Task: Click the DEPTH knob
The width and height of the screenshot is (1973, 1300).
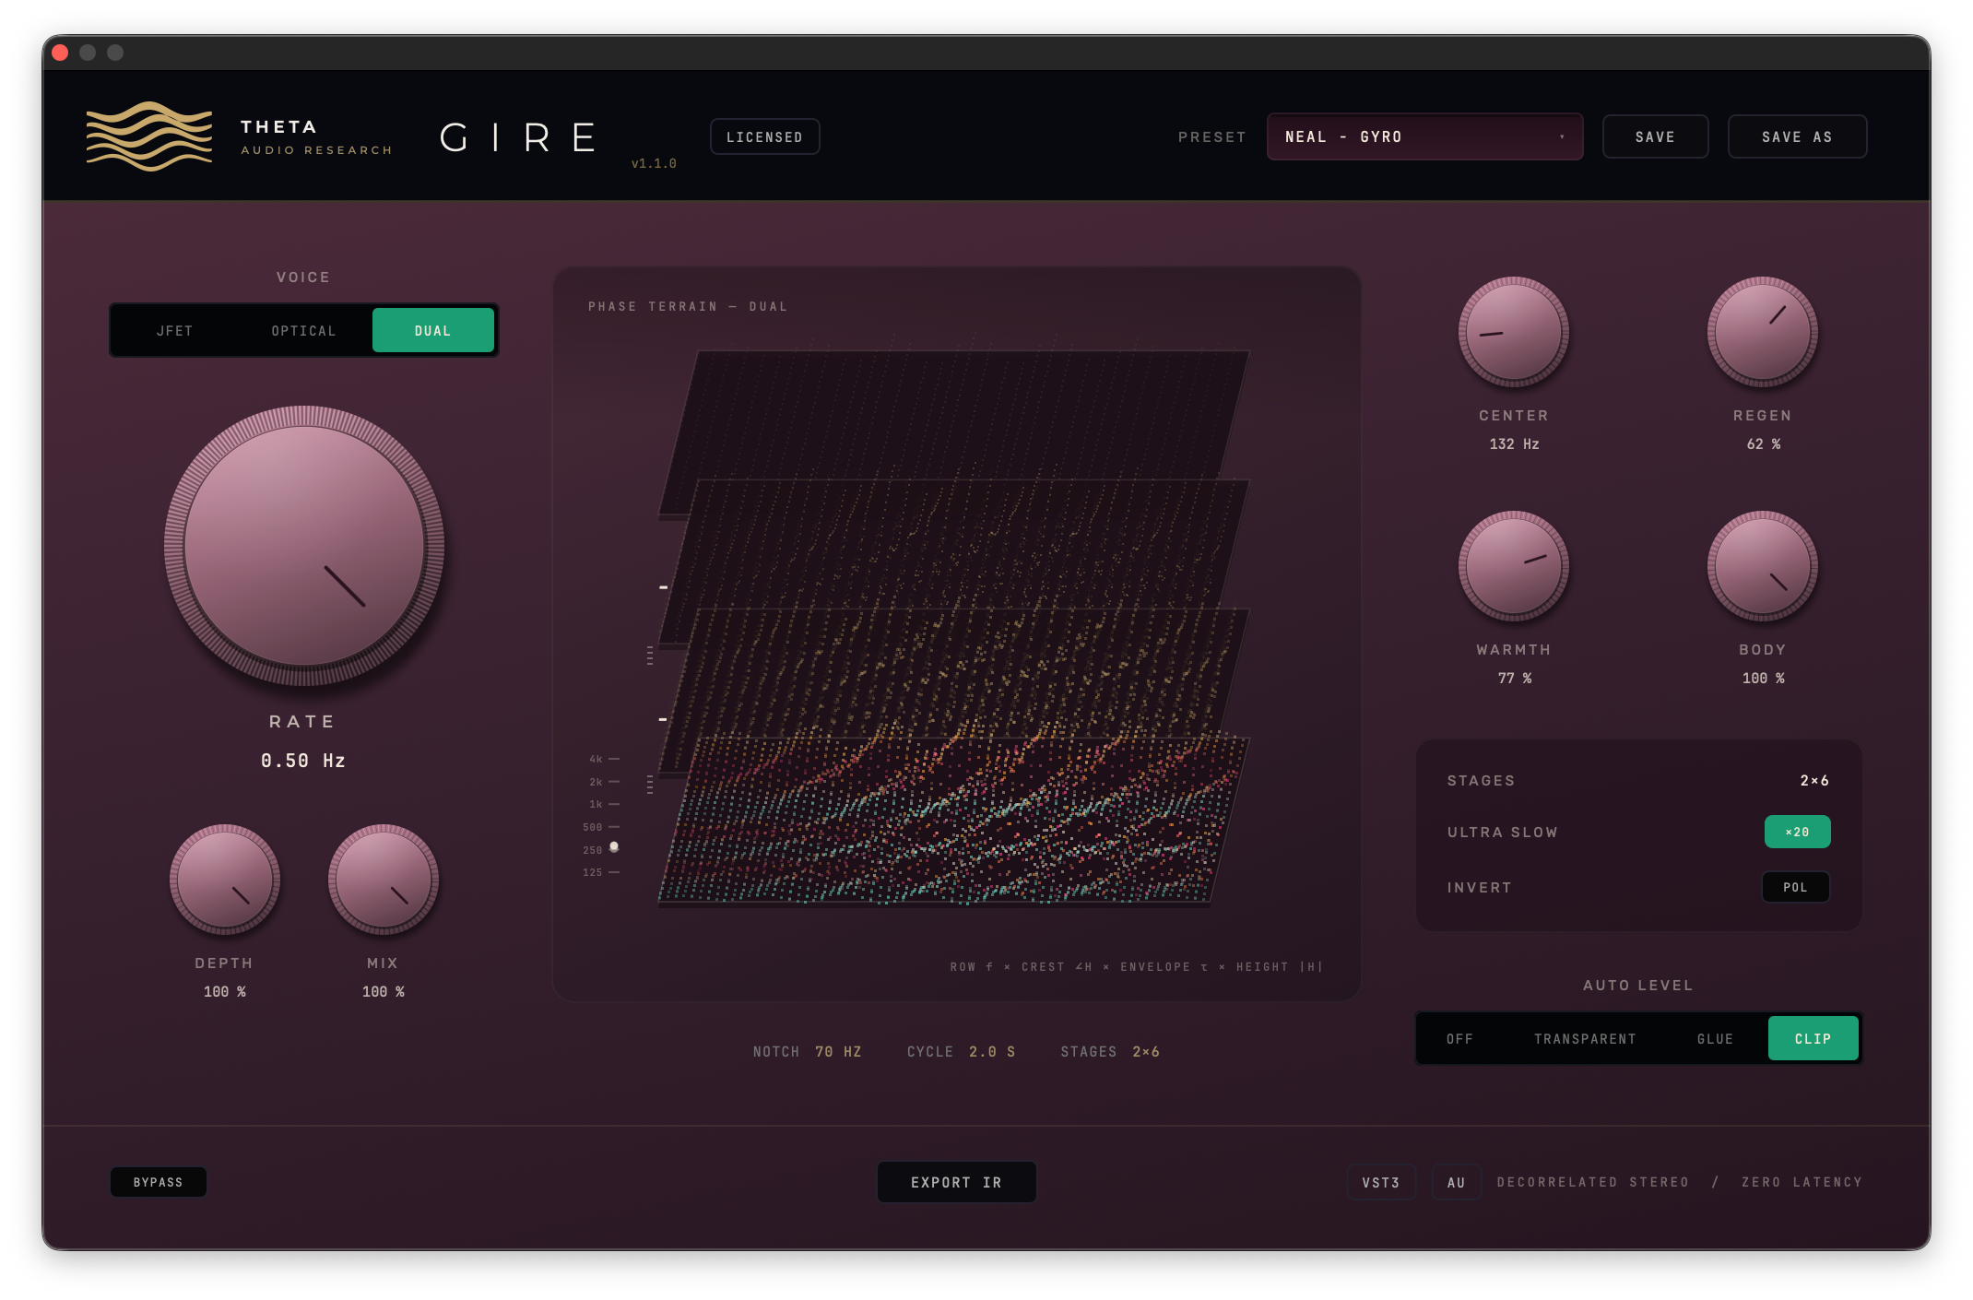Action: [x=225, y=880]
